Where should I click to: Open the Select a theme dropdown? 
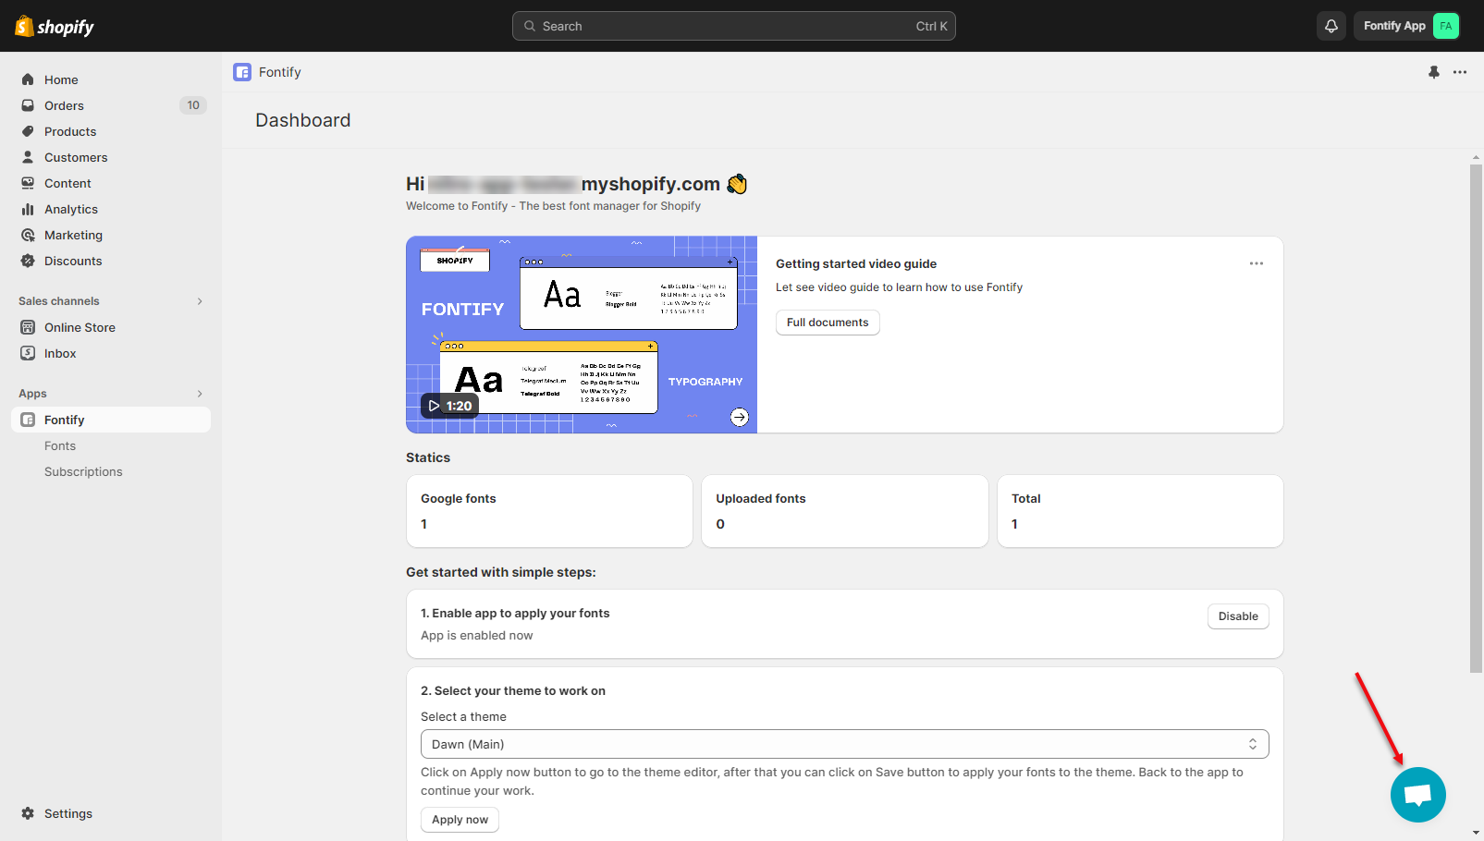click(843, 744)
